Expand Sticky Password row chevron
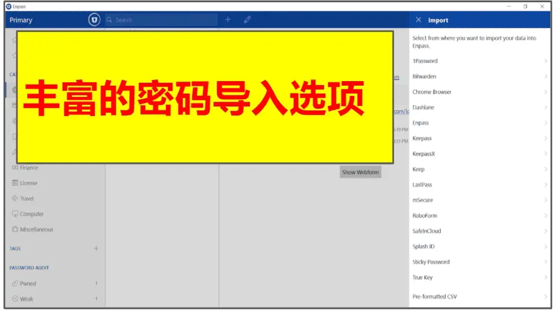 point(546,262)
